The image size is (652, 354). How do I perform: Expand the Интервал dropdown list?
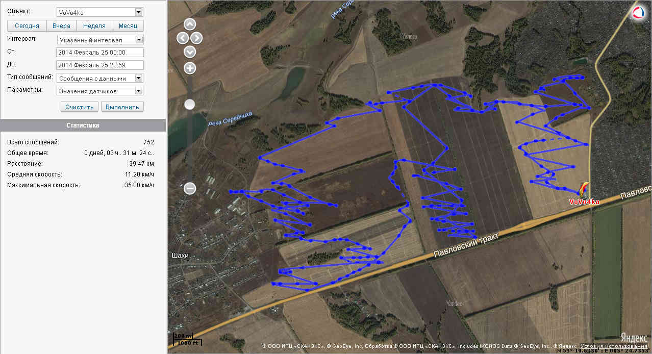pos(100,39)
